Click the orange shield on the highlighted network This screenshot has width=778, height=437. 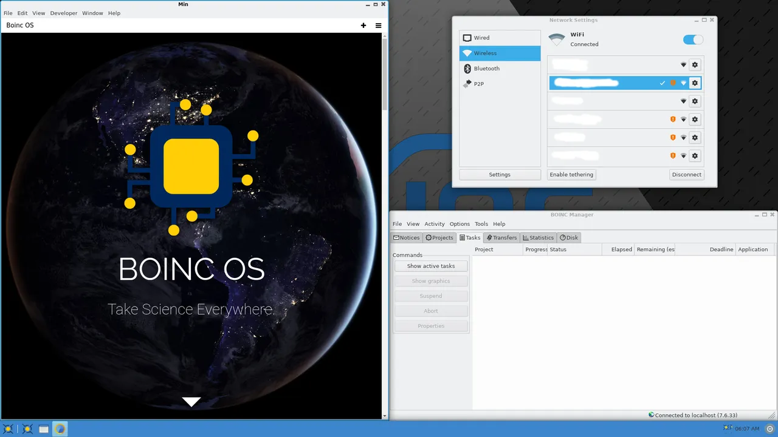tap(673, 83)
